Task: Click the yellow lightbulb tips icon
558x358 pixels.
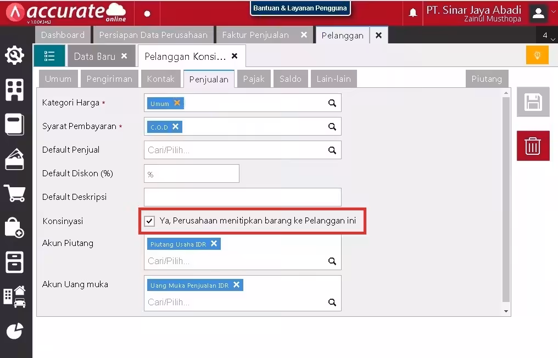Action: (x=537, y=55)
